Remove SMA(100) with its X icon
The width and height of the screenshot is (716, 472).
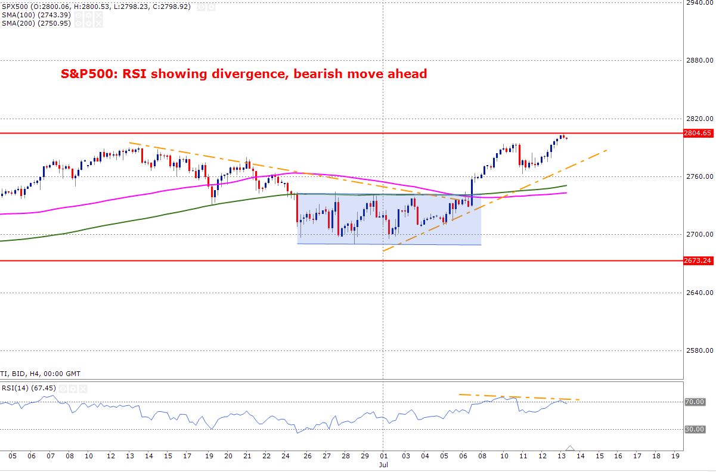point(98,15)
